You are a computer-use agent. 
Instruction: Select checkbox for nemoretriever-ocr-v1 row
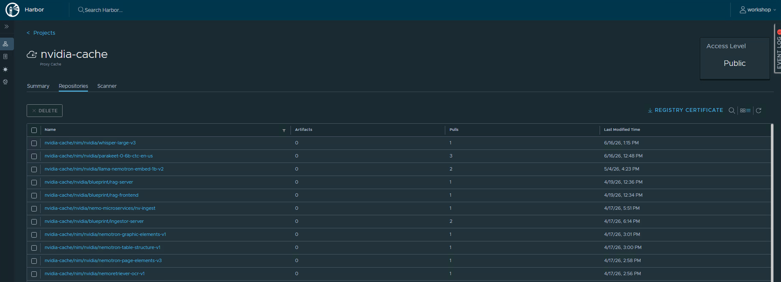pos(34,274)
